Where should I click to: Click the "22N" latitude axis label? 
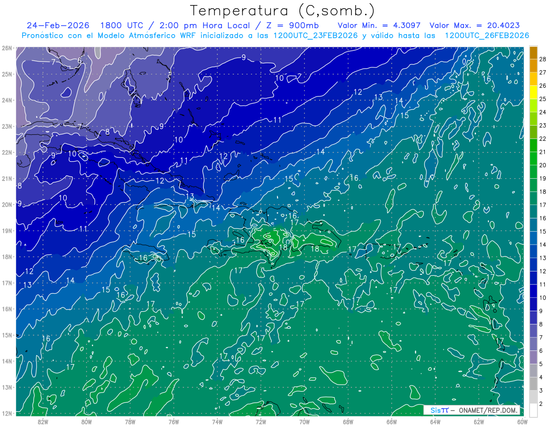6,152
